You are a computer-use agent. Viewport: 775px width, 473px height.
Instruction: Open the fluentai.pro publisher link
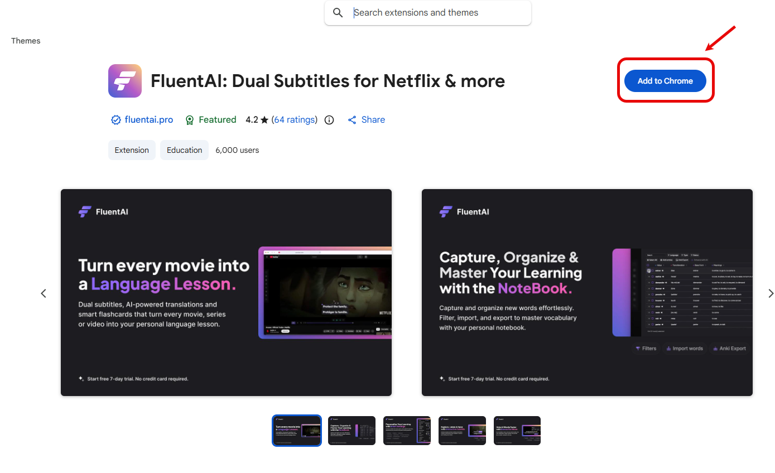coord(149,120)
